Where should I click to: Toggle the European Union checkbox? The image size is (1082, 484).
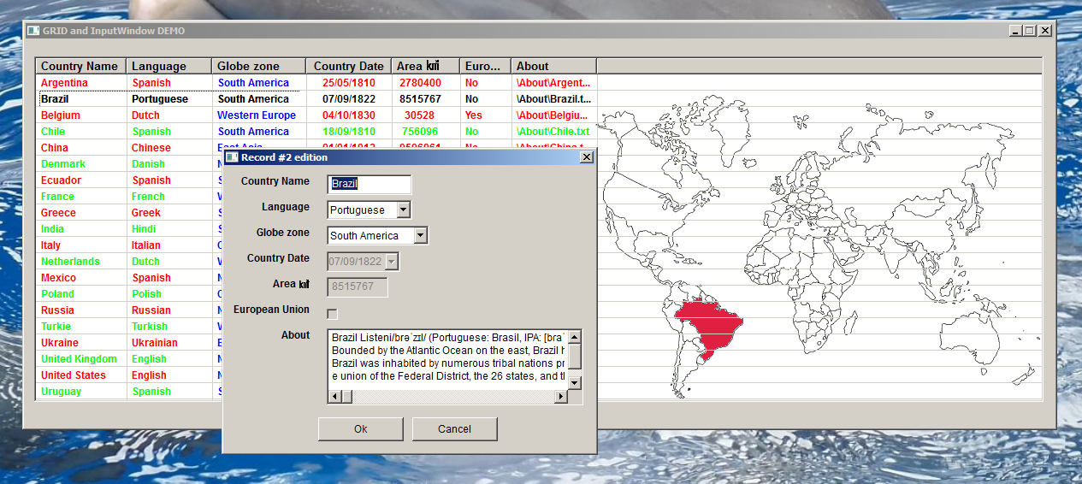click(333, 314)
